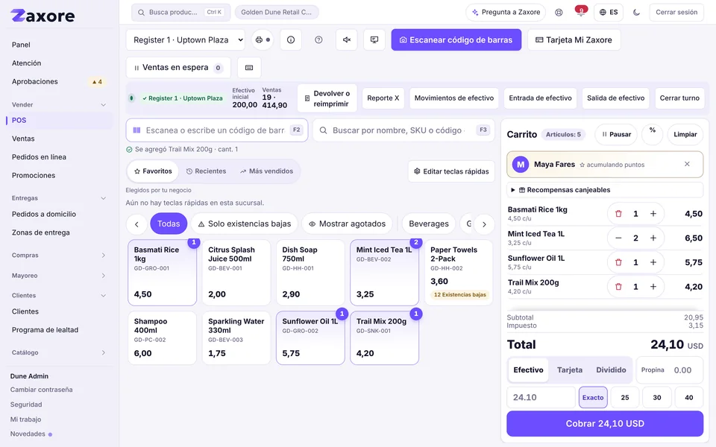Open the register info circle icon
The width and height of the screenshot is (716, 447).
[x=290, y=39]
